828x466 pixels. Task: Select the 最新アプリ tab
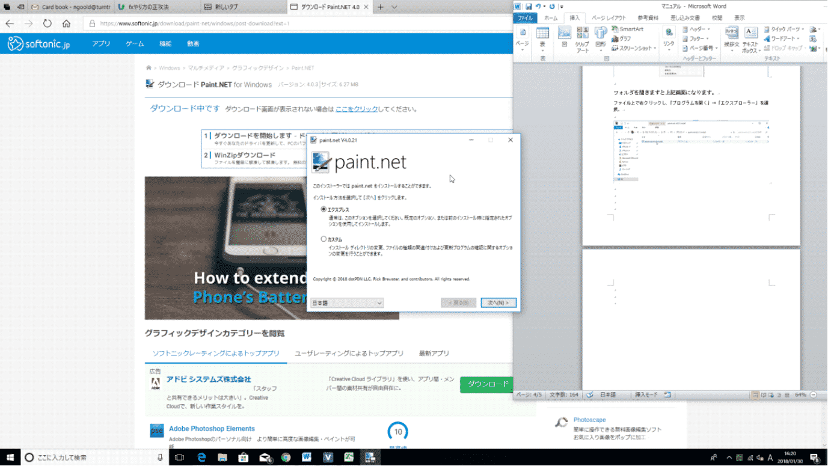click(434, 354)
